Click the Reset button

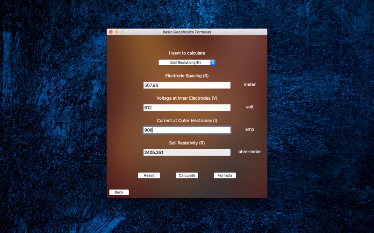(x=149, y=175)
